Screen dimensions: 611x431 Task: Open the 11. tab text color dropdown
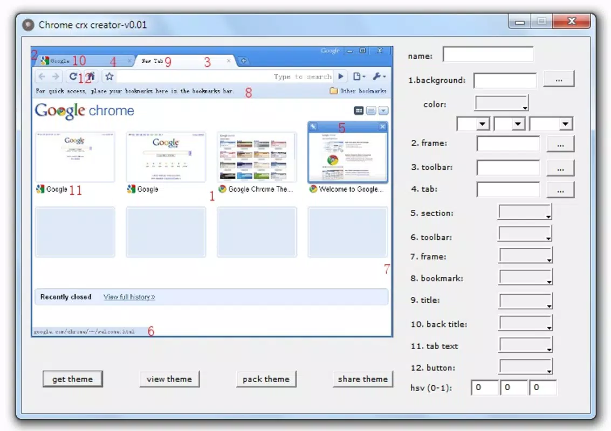pyautogui.click(x=526, y=345)
